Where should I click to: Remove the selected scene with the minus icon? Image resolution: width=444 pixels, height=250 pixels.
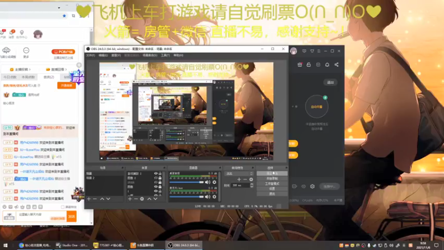coord(95,199)
